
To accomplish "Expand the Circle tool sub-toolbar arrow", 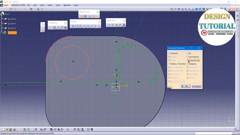I will [x=82, y=27].
